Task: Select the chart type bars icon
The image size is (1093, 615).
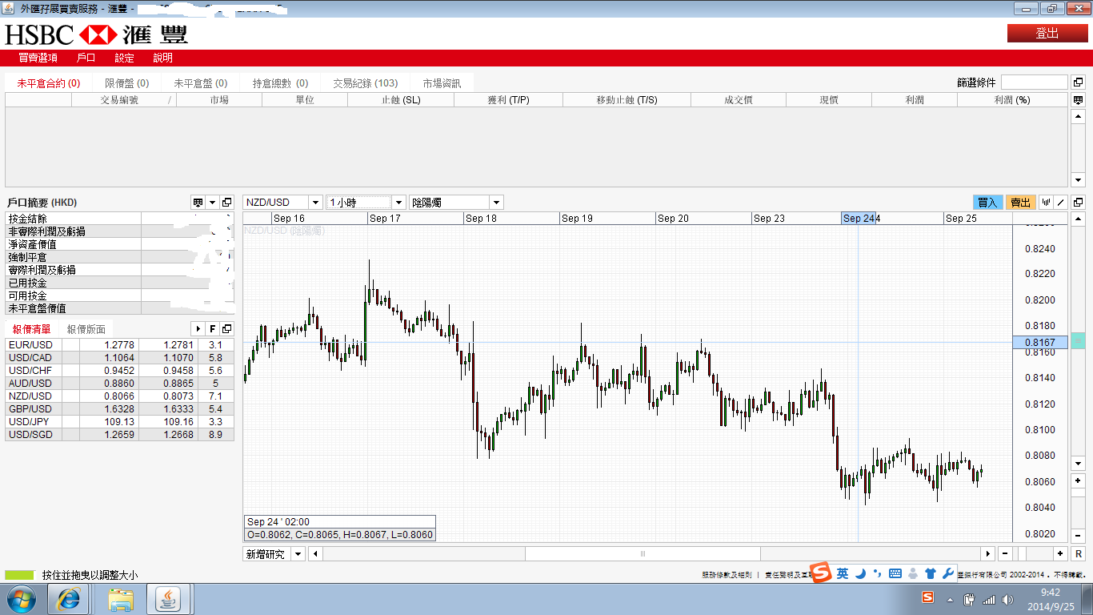Action: [x=1047, y=203]
